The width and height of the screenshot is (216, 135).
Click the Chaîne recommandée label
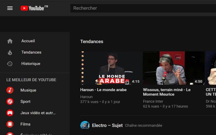(143, 125)
